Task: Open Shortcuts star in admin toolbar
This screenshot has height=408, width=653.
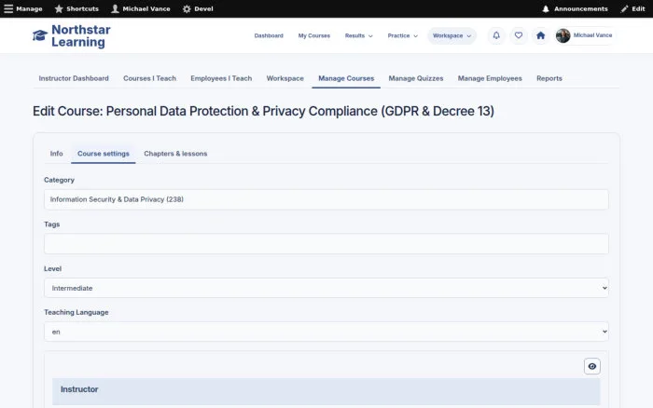Action: click(76, 8)
